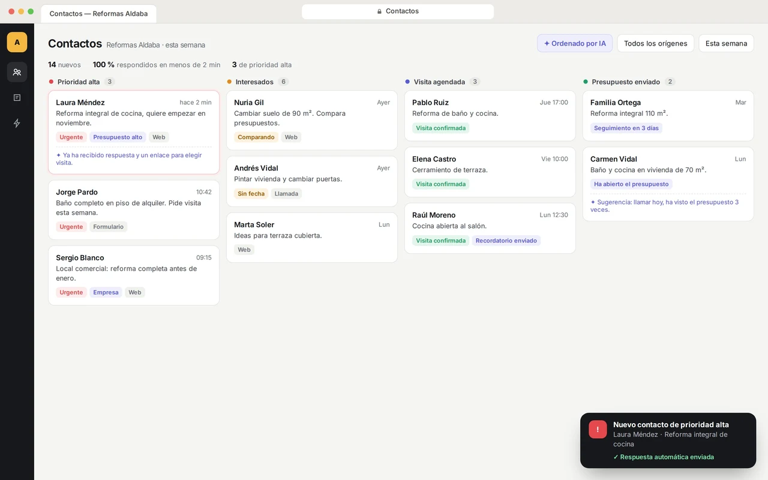The width and height of the screenshot is (768, 480).
Task: Open Marta Soler's contact card
Action: 312,238
